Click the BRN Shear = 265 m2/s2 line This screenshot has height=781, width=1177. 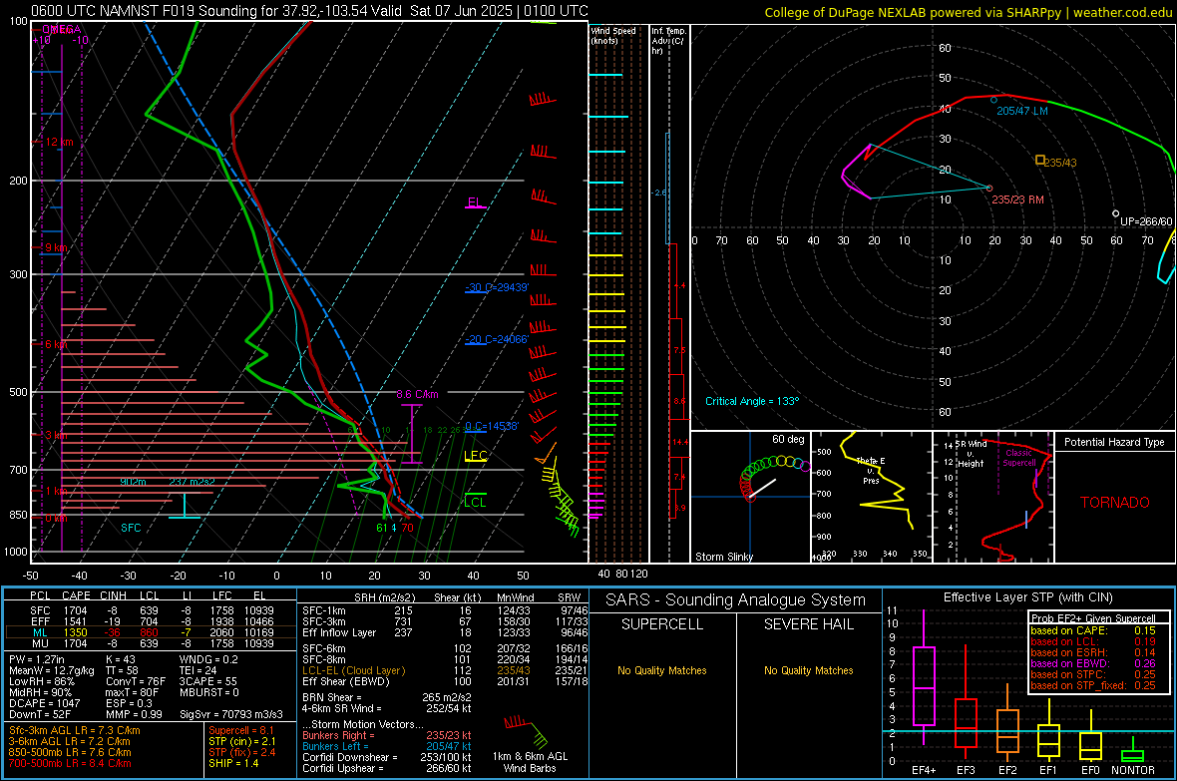tap(387, 697)
